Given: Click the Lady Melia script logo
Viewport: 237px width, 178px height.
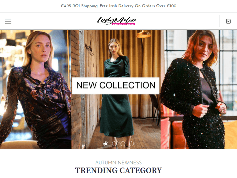Looking at the screenshot, I should (x=117, y=20).
